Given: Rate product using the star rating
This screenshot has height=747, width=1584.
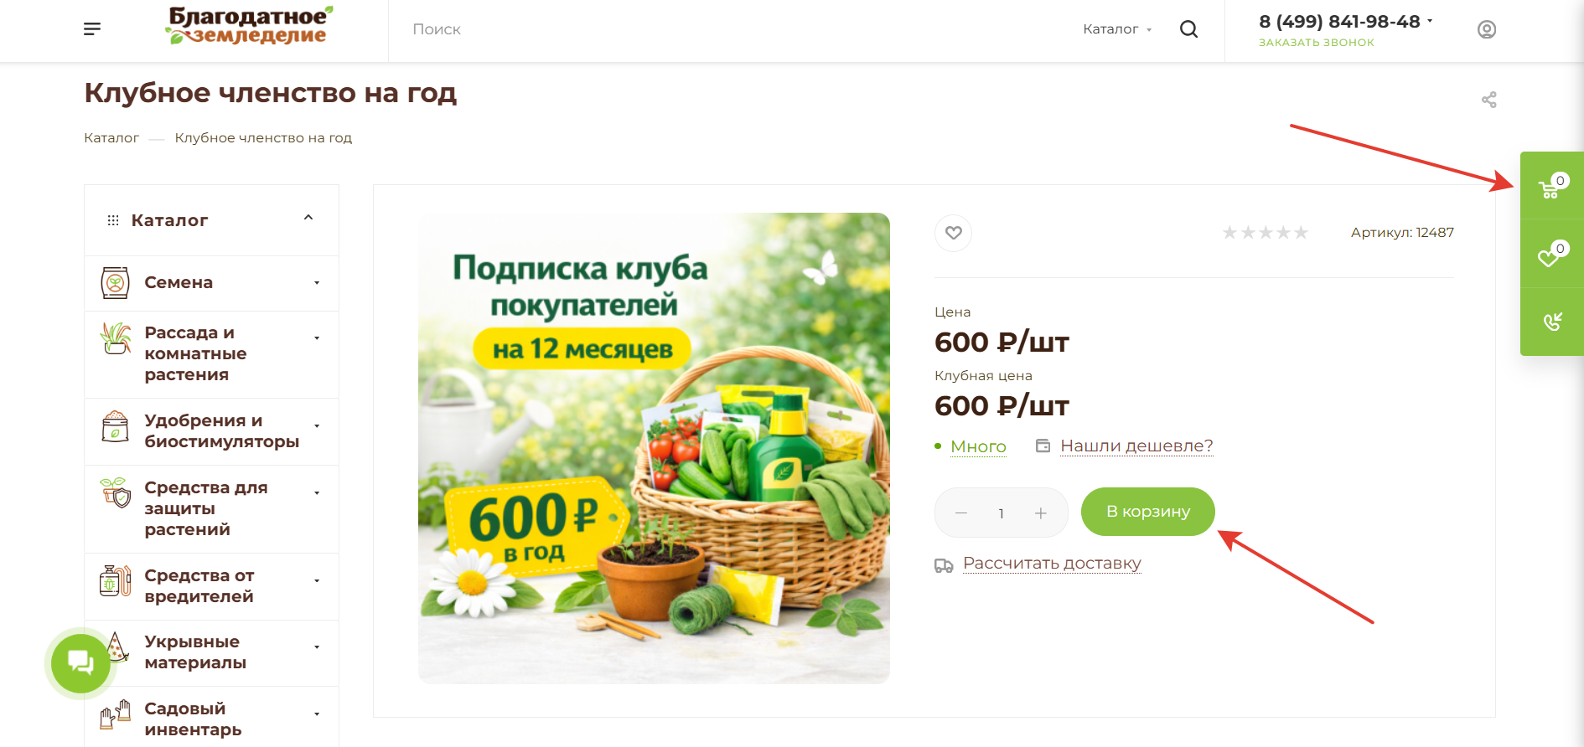Looking at the screenshot, I should (x=1265, y=233).
